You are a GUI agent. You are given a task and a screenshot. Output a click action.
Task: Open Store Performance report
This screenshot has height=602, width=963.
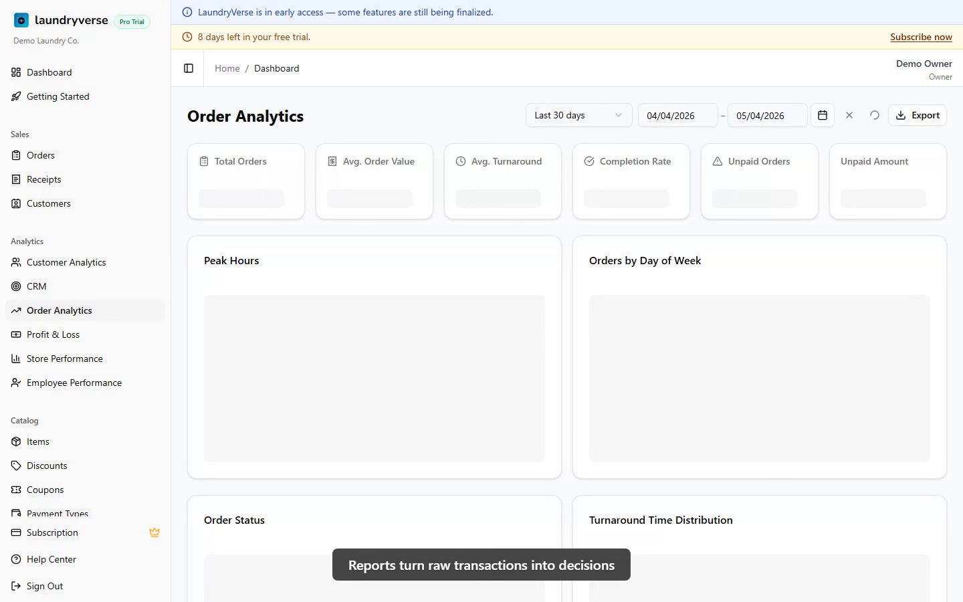tap(85, 359)
